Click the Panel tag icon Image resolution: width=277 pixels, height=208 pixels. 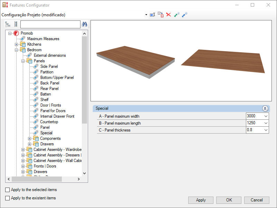(36, 127)
